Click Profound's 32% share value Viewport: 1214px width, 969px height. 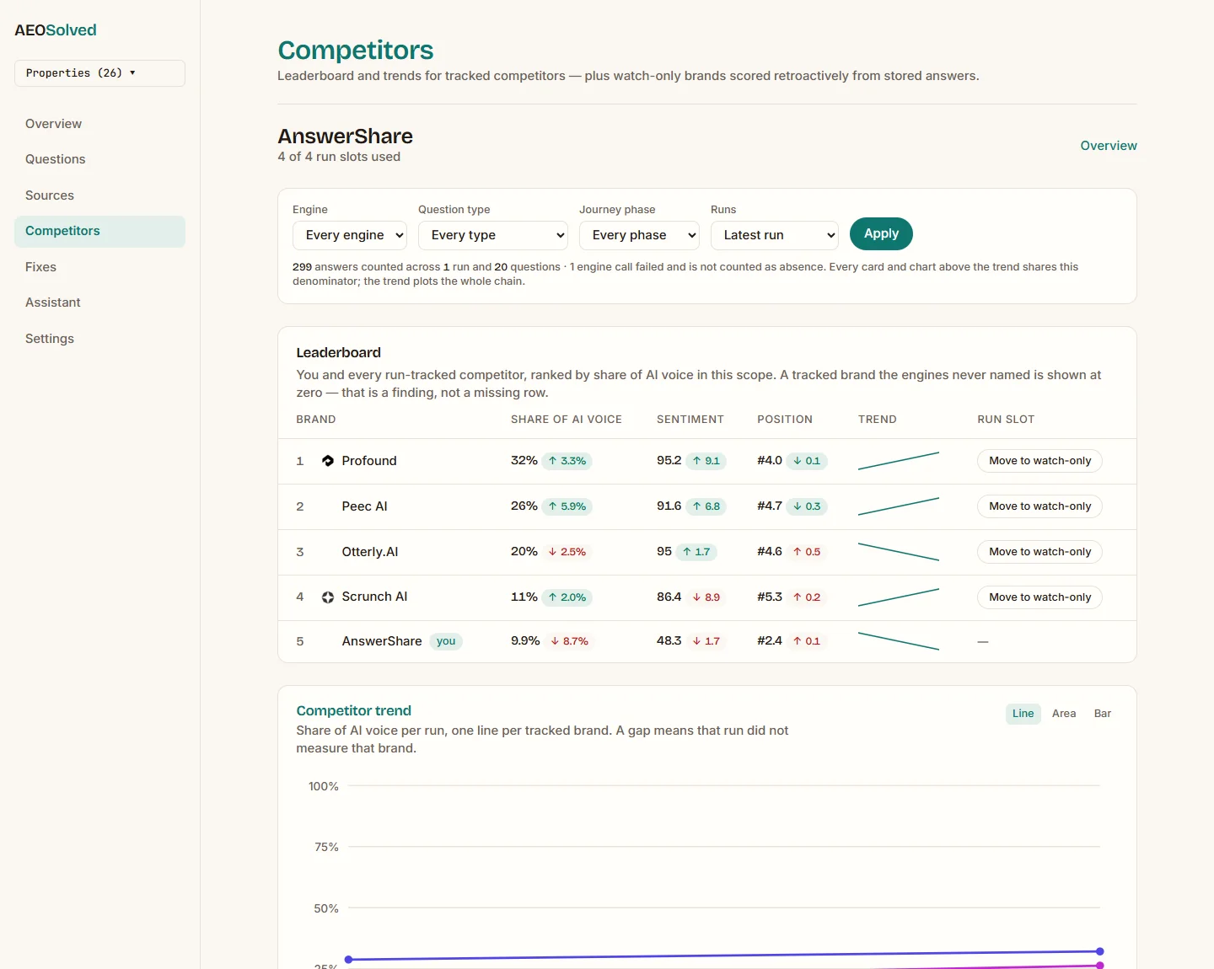point(524,460)
